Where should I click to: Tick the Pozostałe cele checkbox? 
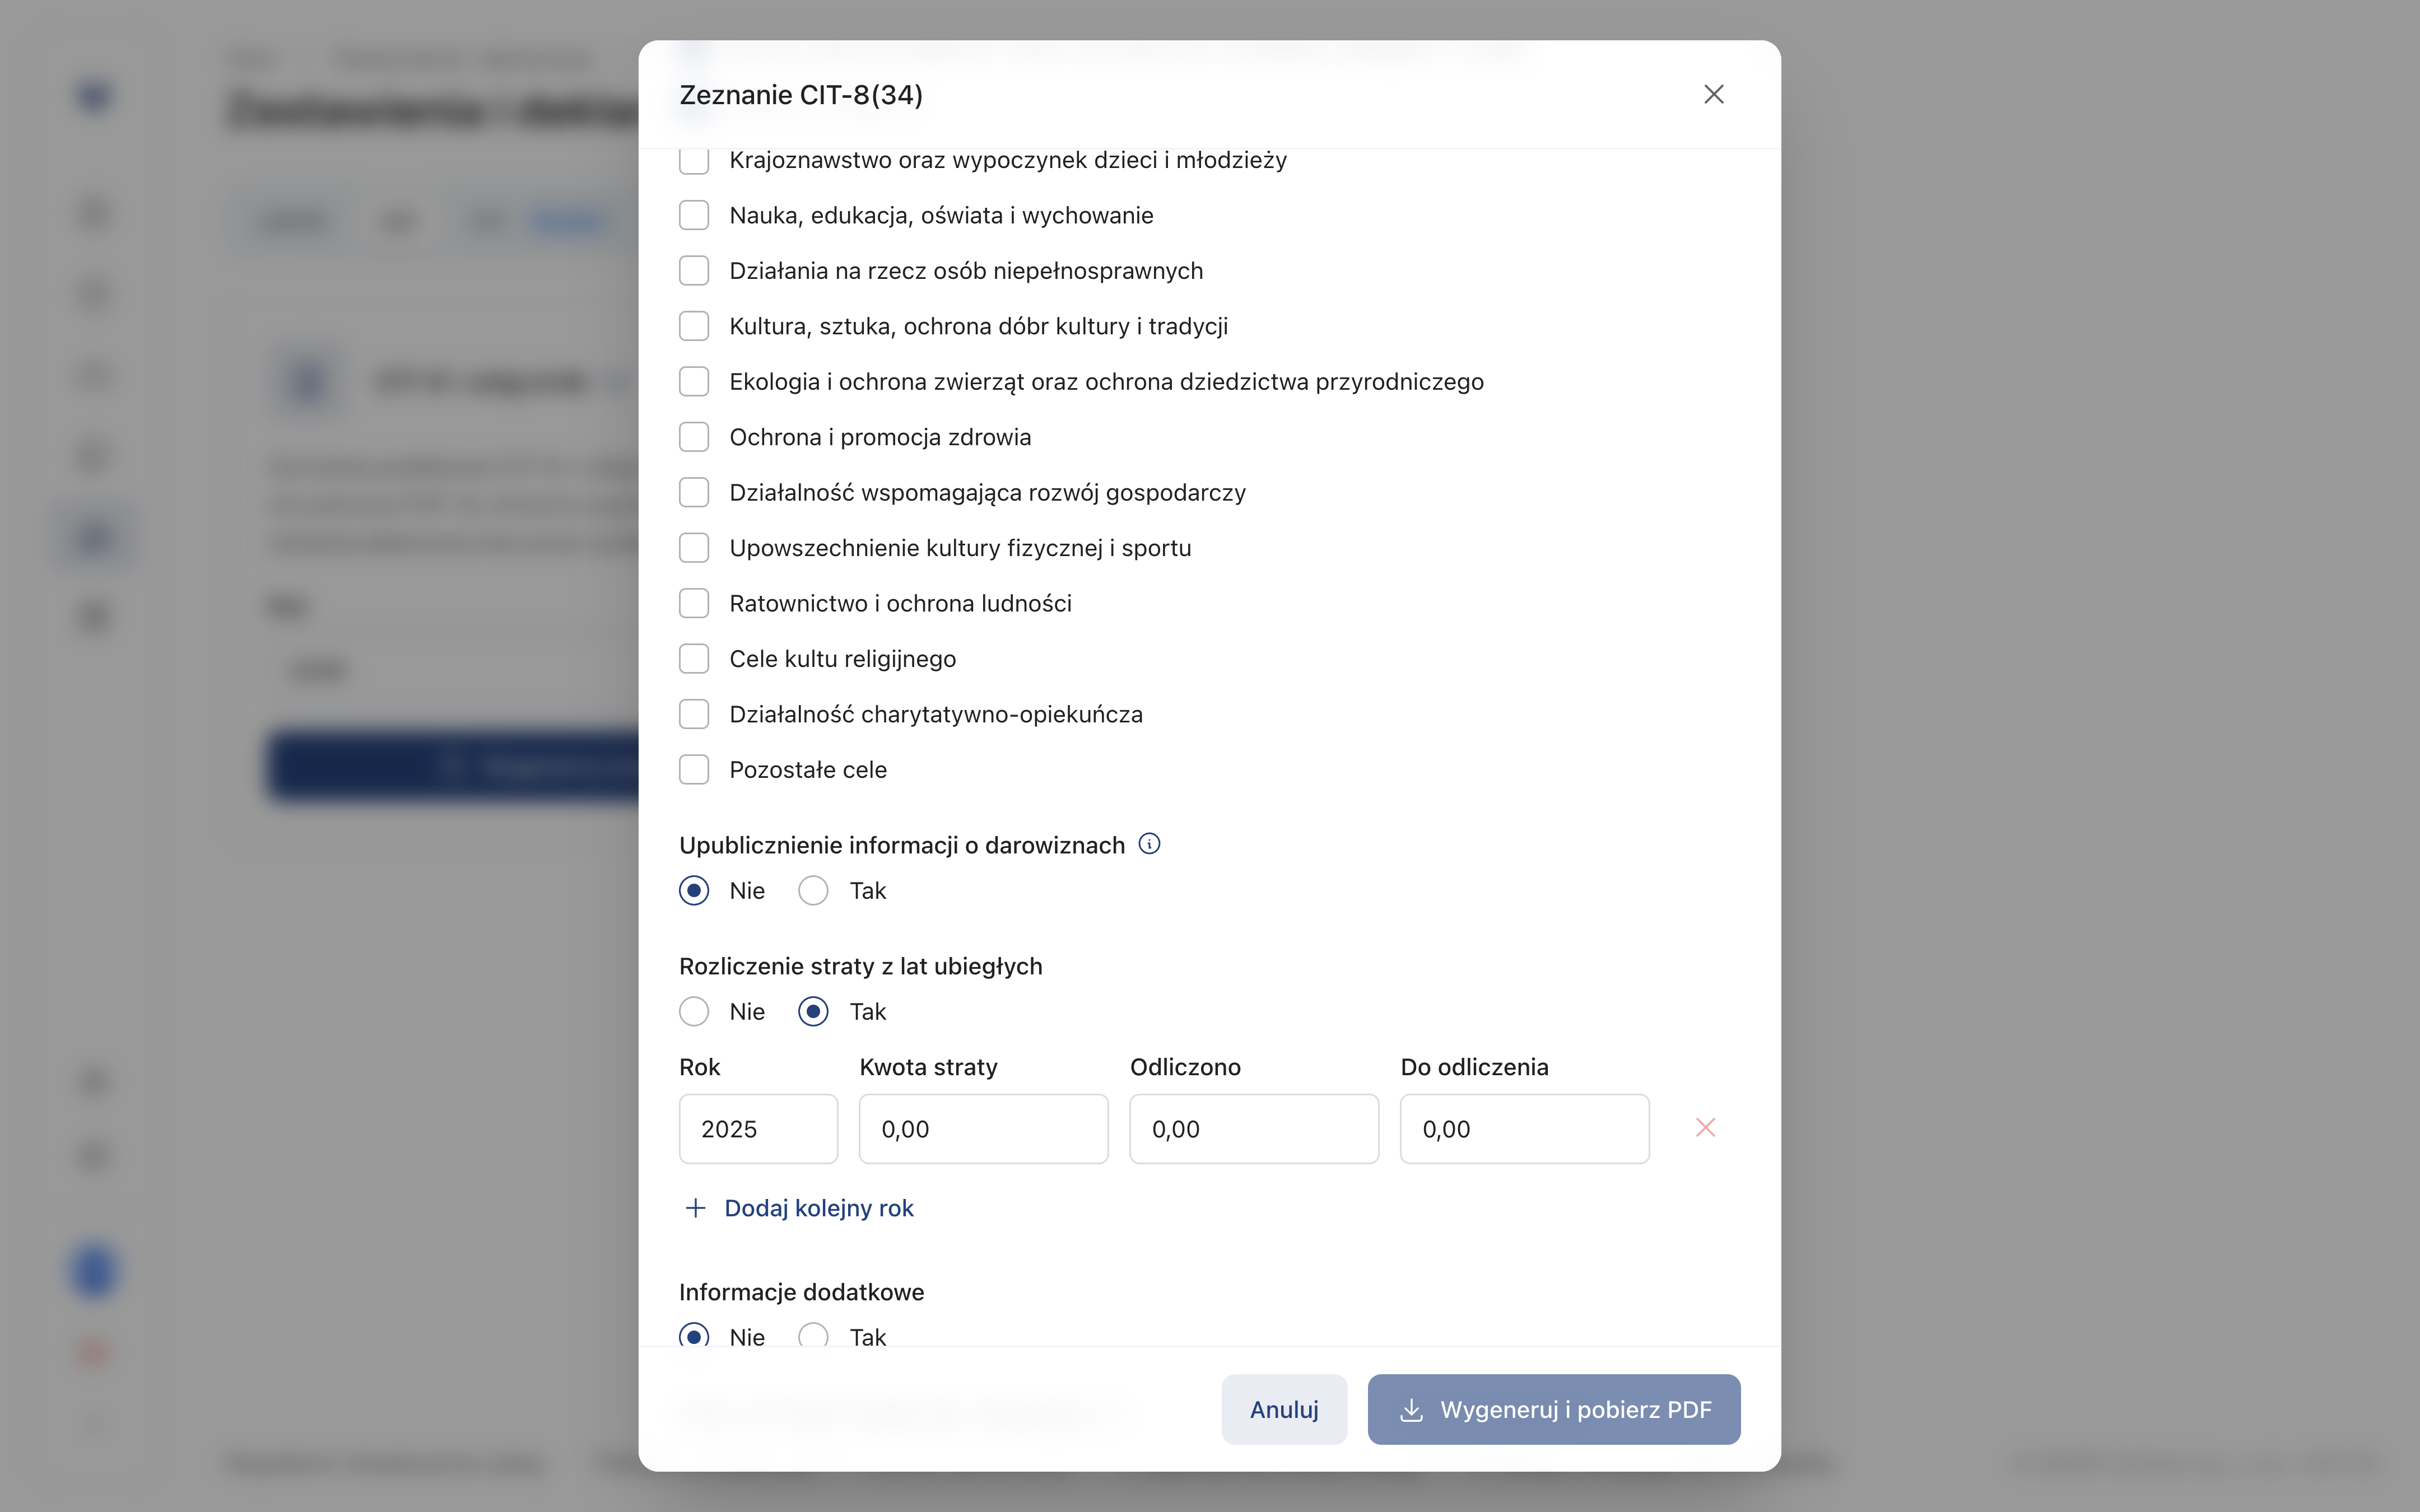694,770
